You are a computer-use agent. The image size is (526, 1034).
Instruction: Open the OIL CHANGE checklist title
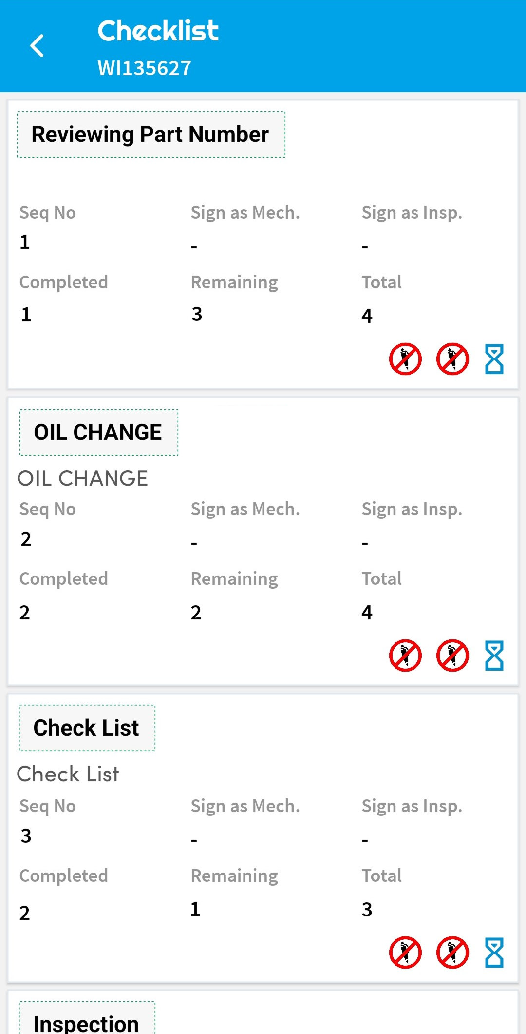click(98, 432)
